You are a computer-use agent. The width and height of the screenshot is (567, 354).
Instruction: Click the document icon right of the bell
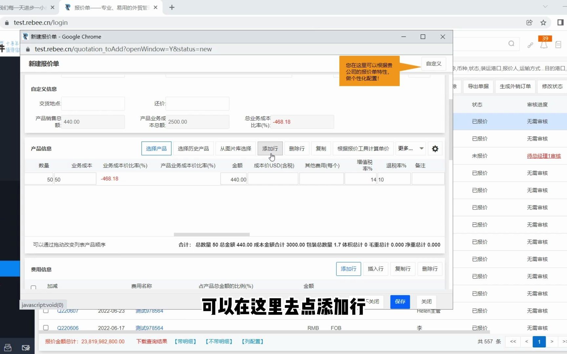click(558, 45)
